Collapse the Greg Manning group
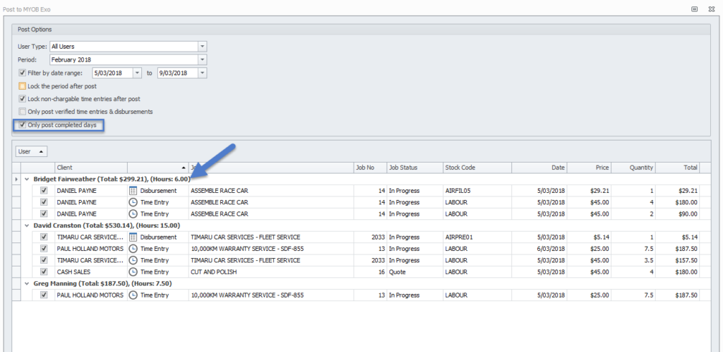This screenshot has height=352, width=723. [x=27, y=283]
